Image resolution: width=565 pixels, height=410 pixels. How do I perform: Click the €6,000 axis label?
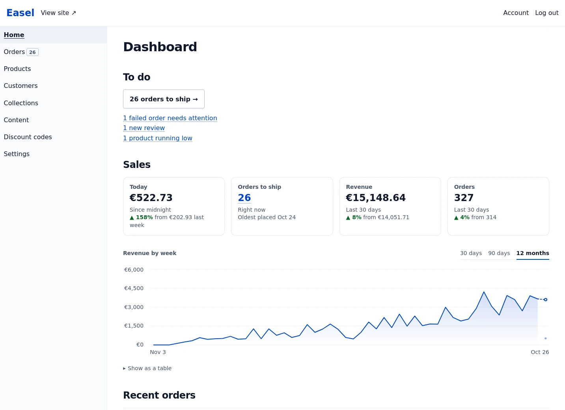[x=134, y=270]
